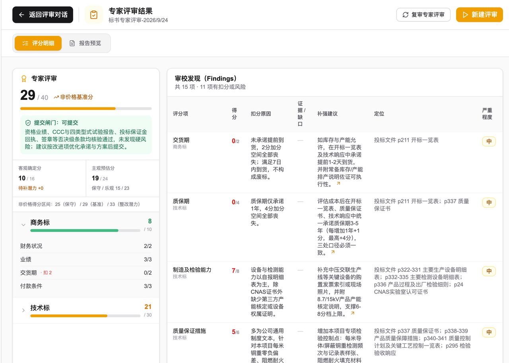Expand the 技术标 section
This screenshot has width=509, height=363.
click(23, 310)
